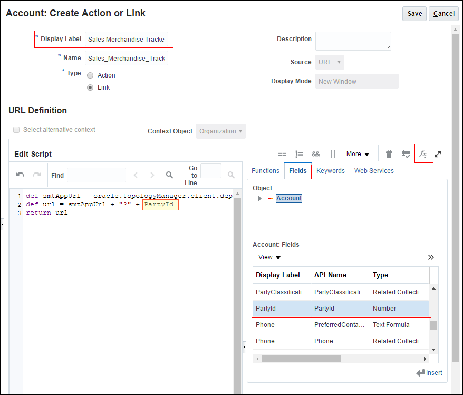This screenshot has width=463, height=395.
Task: Collapse the left splitter pane handle
Action: [x=2, y=224]
